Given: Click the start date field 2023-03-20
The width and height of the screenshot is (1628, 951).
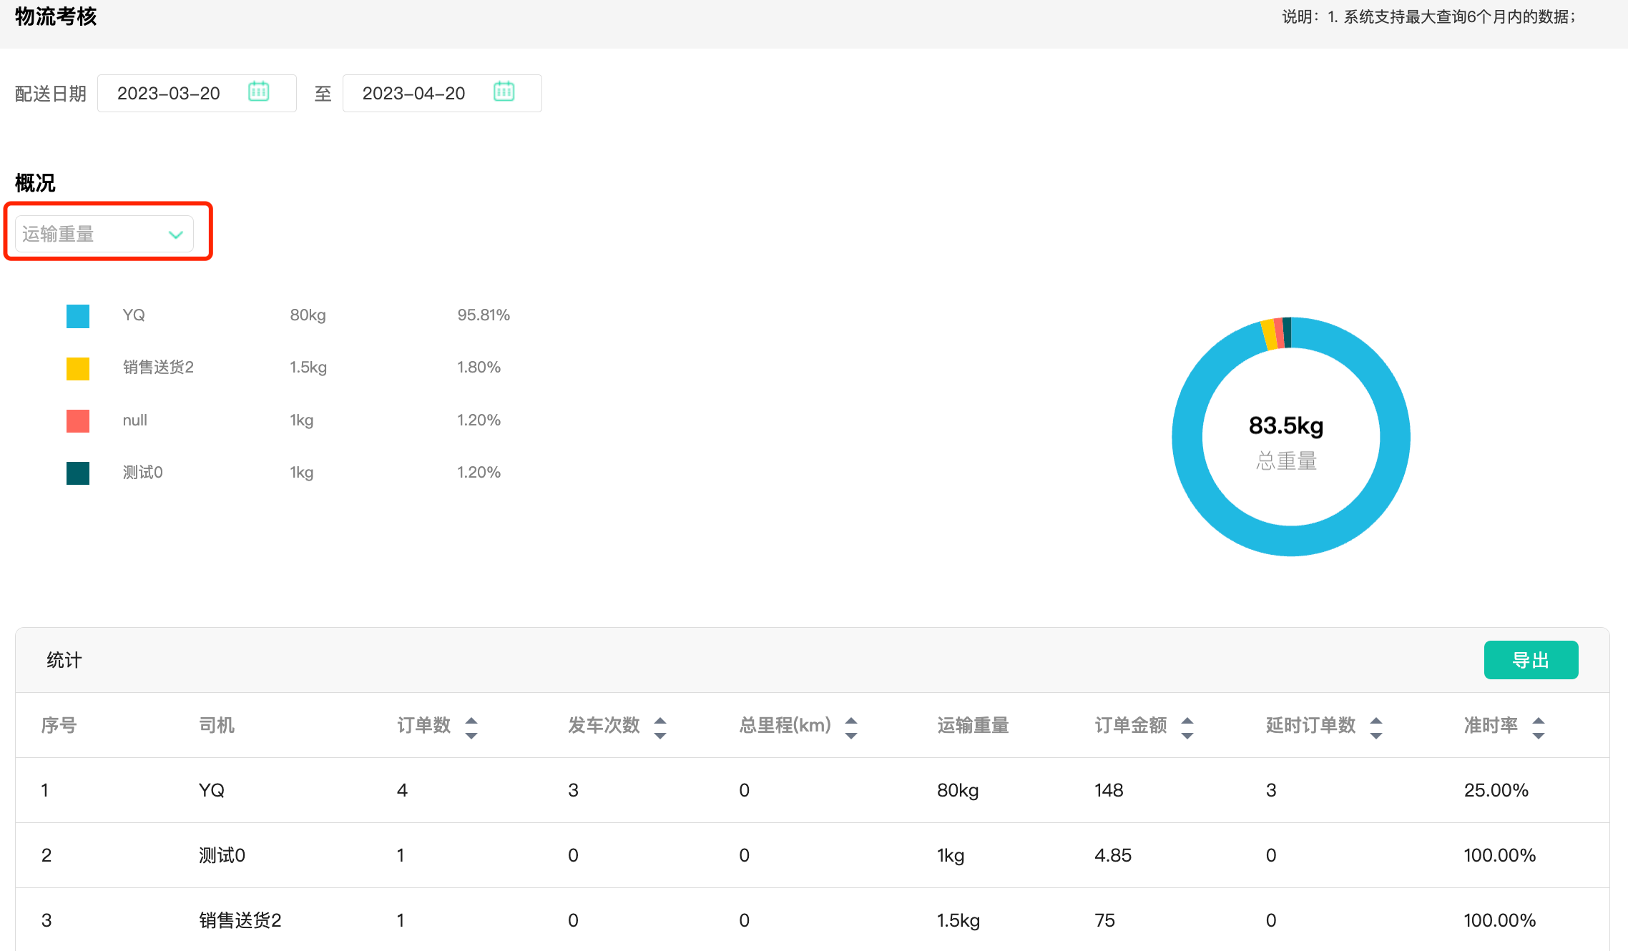Looking at the screenshot, I should [170, 94].
